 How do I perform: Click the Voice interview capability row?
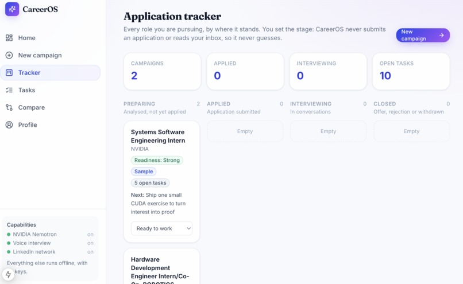pyautogui.click(x=50, y=243)
